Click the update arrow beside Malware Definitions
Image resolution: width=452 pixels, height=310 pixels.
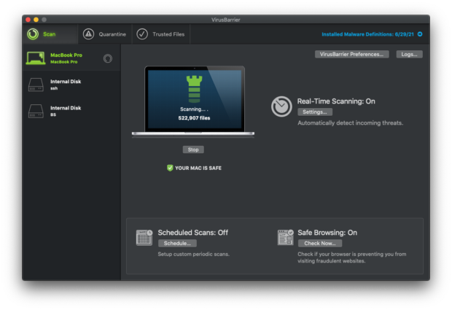click(420, 34)
